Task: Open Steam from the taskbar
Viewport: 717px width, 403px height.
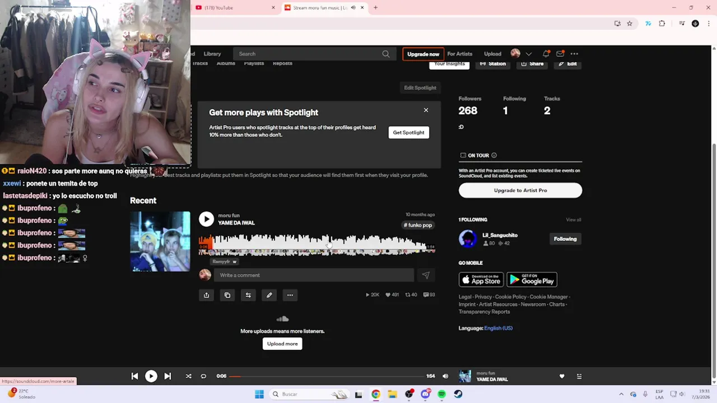Action: pyautogui.click(x=458, y=394)
